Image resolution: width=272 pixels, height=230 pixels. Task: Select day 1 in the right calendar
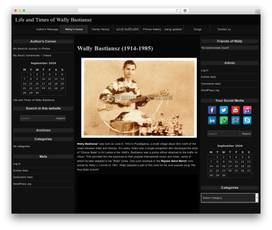tap(217, 157)
